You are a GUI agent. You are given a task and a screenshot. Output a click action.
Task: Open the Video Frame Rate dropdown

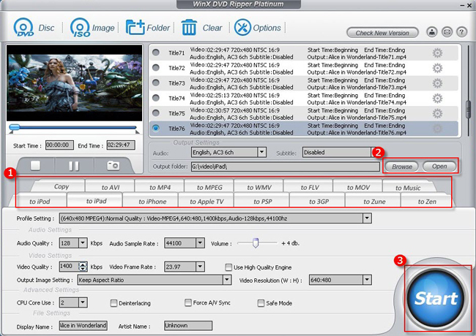tap(200, 267)
